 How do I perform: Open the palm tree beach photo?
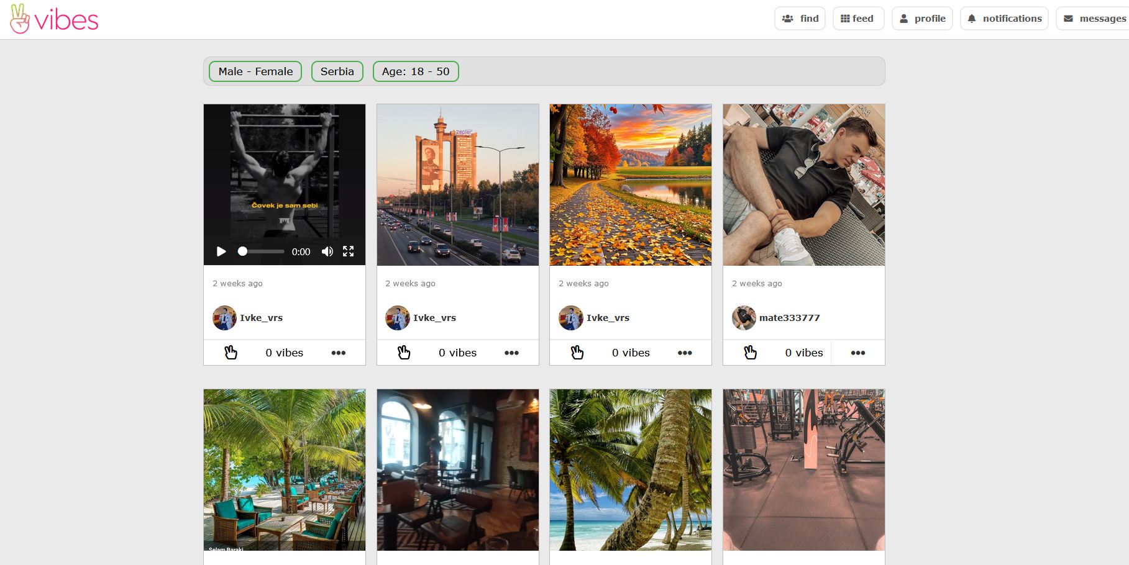point(631,470)
